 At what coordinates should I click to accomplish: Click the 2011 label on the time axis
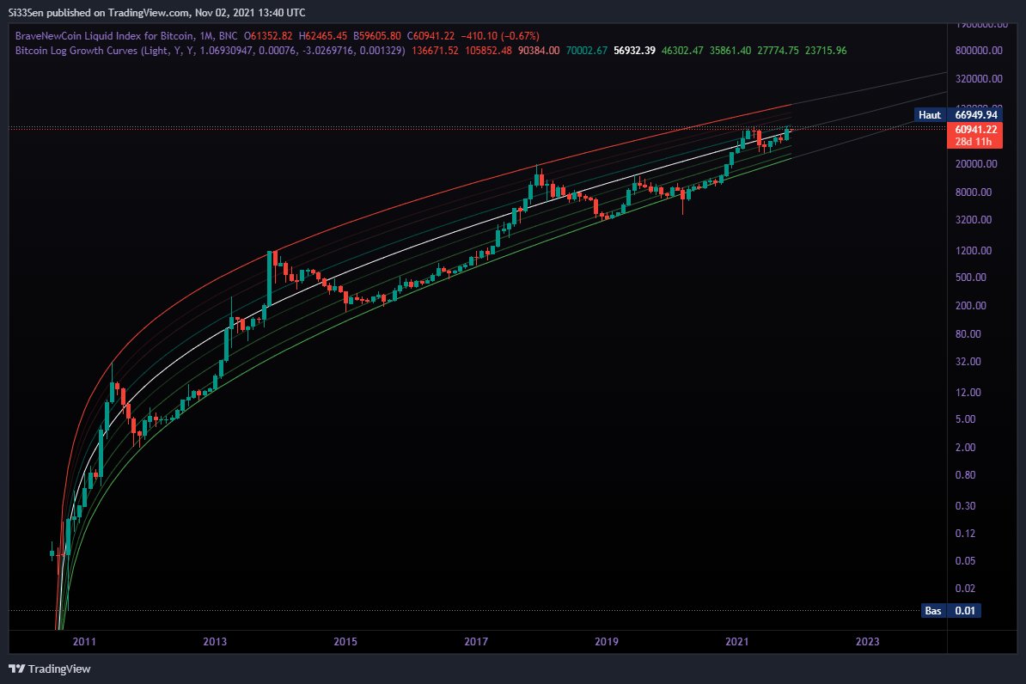(83, 641)
